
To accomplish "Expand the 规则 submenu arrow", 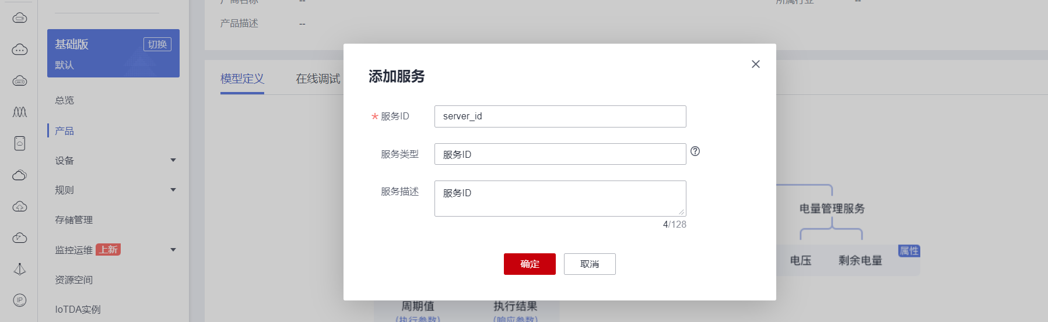I will tap(173, 190).
